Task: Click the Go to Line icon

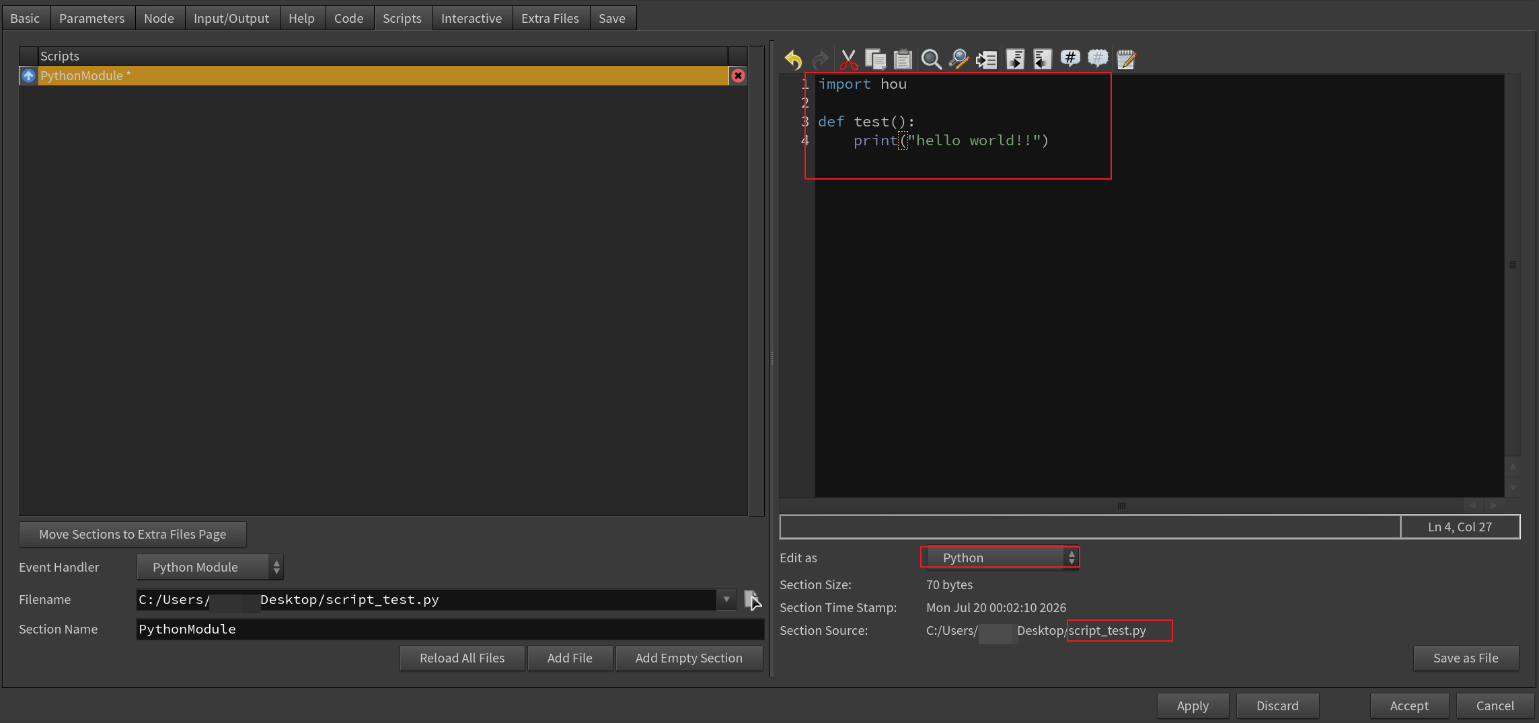Action: point(987,60)
